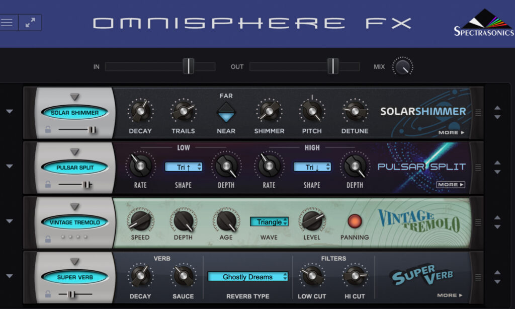Screen dimensions: 515x309
Task: Enable PANNING on Vintage Tremolo
Action: 355,220
